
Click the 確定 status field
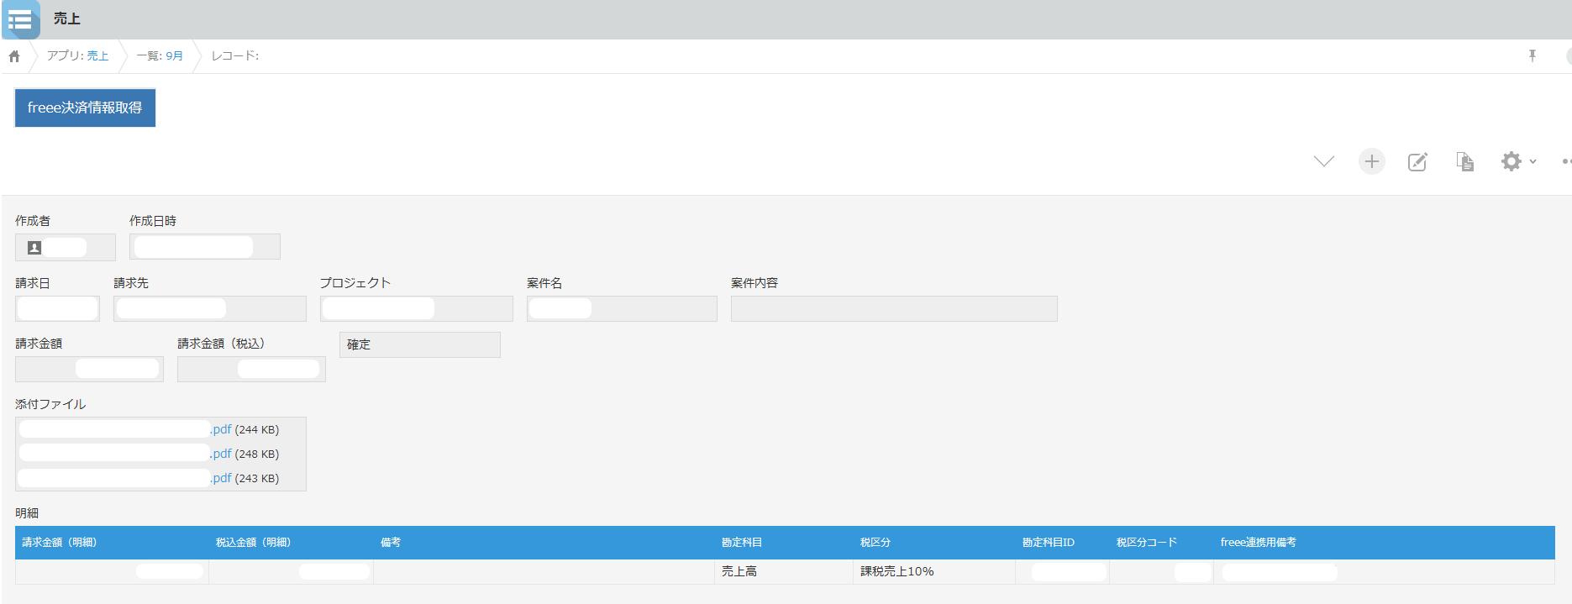pyautogui.click(x=419, y=344)
